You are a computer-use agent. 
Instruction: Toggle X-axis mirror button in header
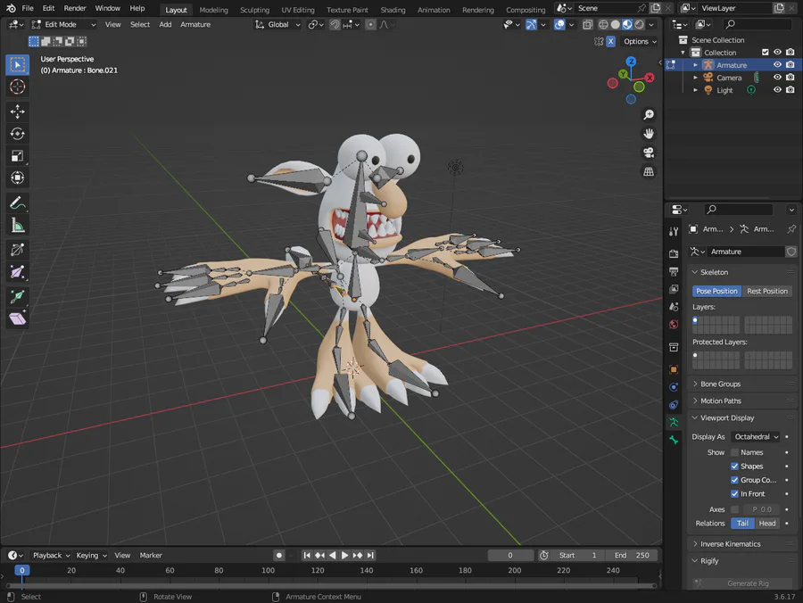pyautogui.click(x=610, y=41)
